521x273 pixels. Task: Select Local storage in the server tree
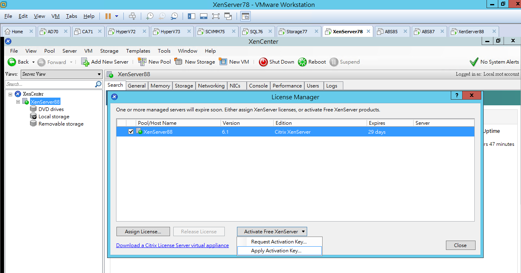54,117
